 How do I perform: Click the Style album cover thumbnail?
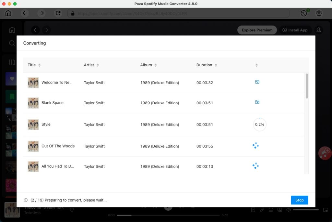33,124
